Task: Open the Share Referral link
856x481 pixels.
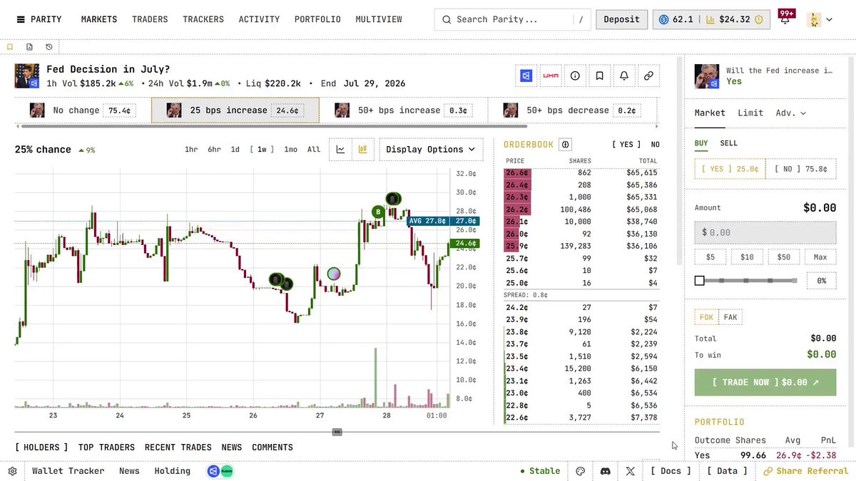Action: pos(805,471)
